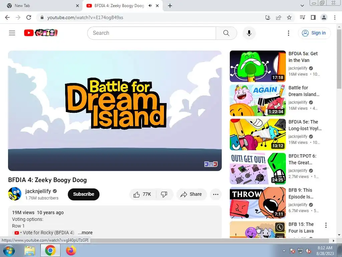Go back with browser back arrow

7,17
